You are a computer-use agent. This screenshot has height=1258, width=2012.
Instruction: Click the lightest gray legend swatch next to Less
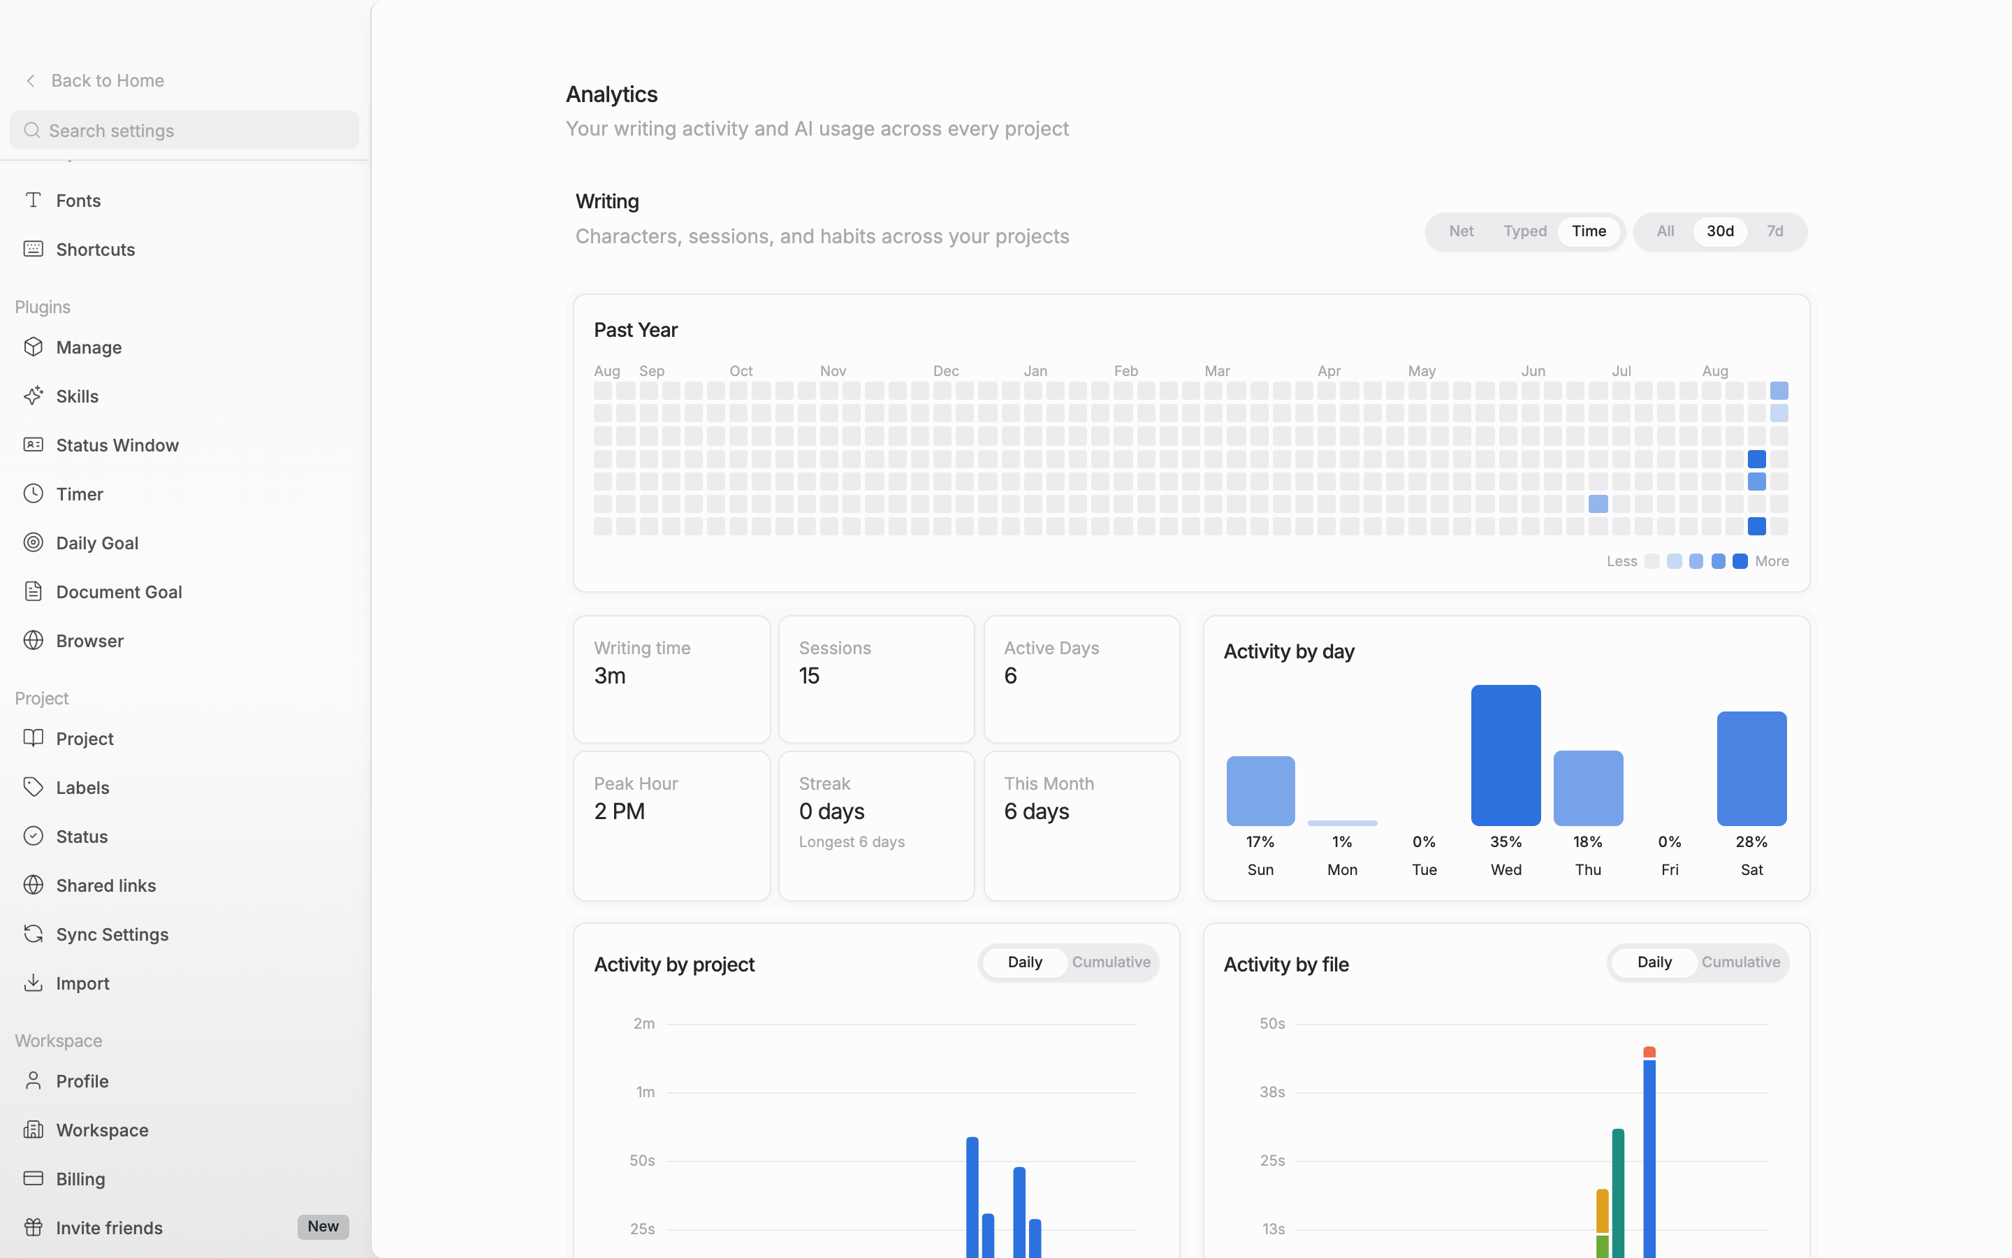[x=1652, y=562]
